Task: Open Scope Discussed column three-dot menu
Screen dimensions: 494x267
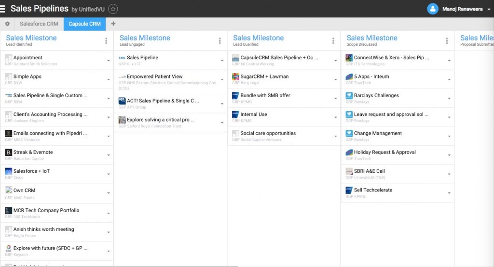Action: pos(447,41)
